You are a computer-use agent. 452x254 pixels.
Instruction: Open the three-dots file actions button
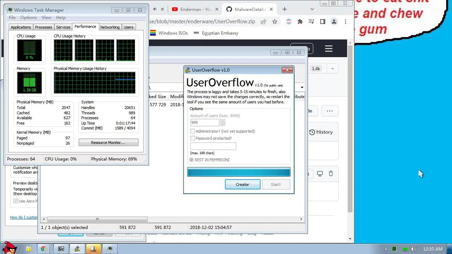pyautogui.click(x=330, y=111)
